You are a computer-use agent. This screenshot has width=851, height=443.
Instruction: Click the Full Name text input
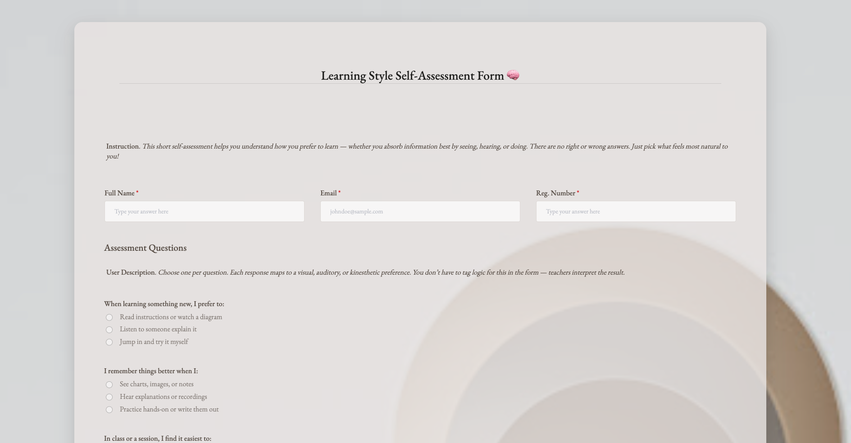click(204, 211)
